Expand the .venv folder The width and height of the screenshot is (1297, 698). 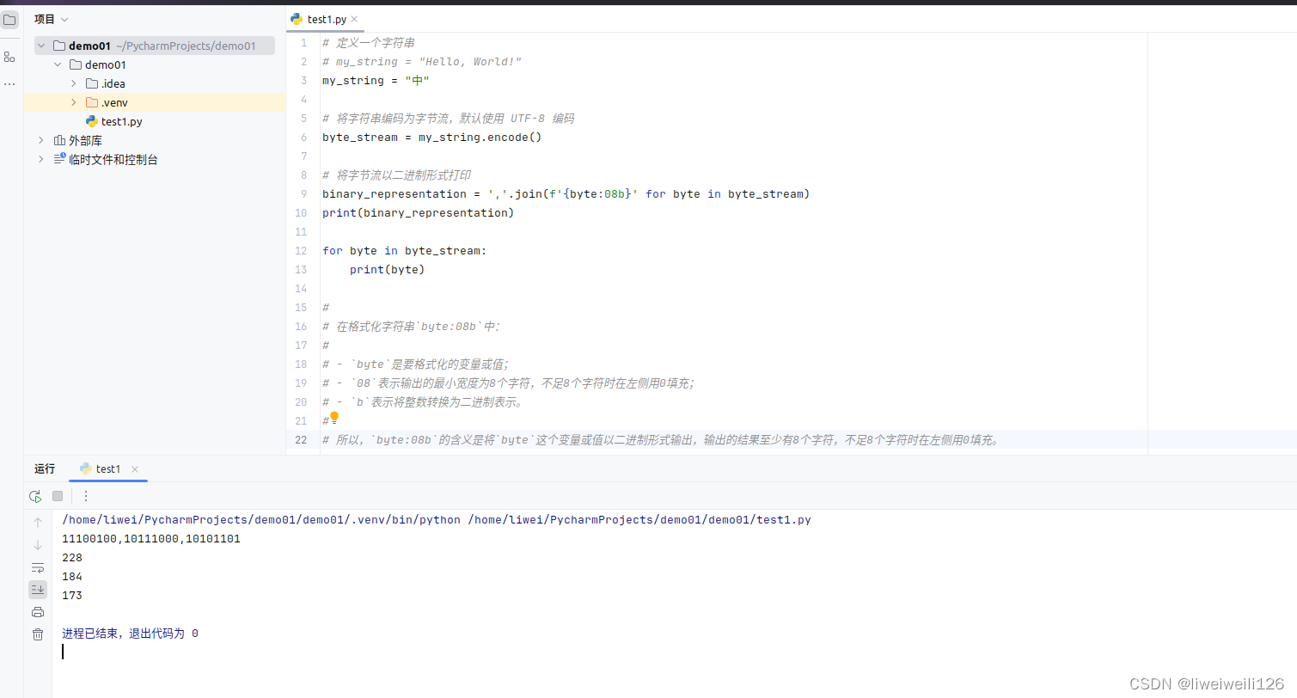pyautogui.click(x=74, y=102)
